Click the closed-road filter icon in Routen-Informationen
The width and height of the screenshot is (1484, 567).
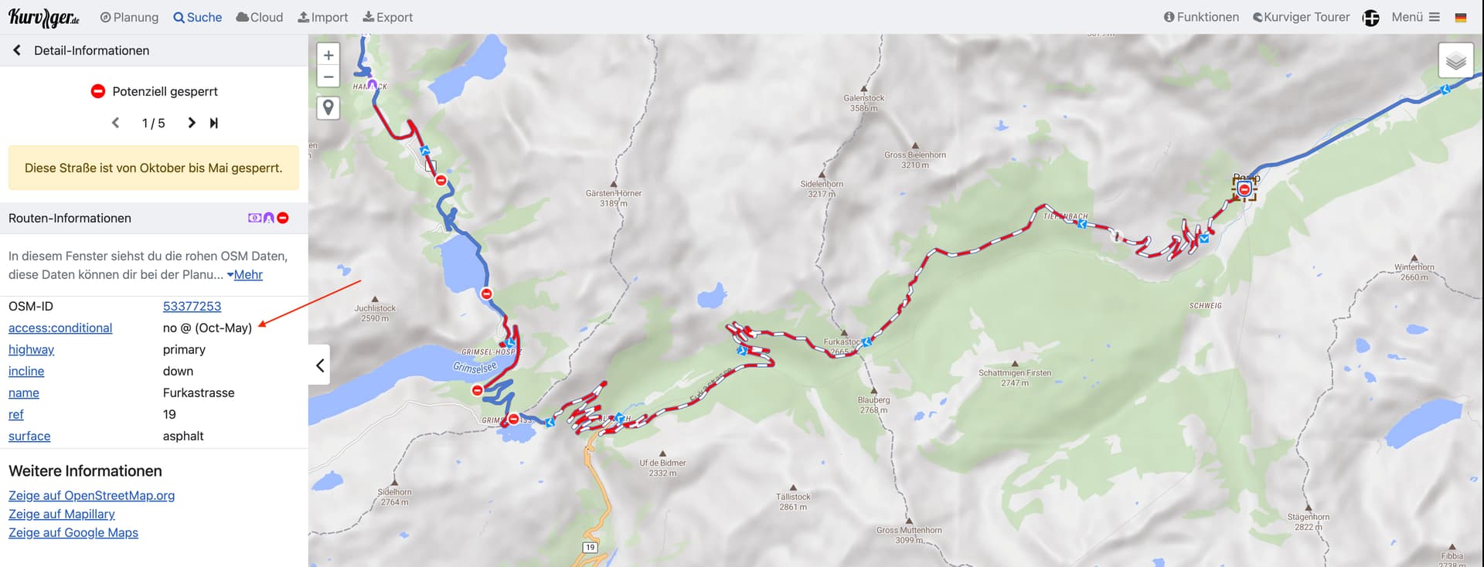[x=283, y=218]
